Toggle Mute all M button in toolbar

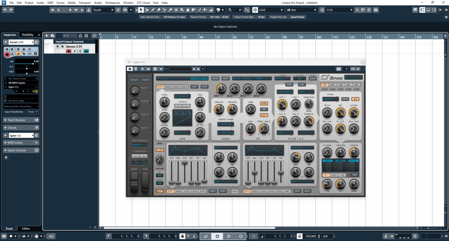pos(53,10)
